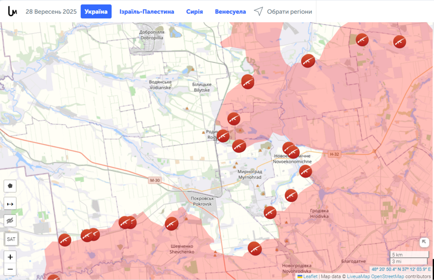The image size is (434, 280).
Task: Click the location arrow icon beside Обрати регіони
Action: click(x=259, y=11)
